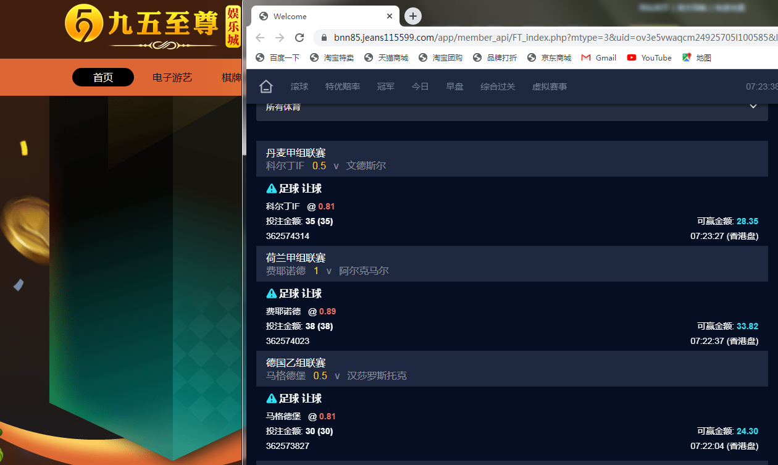The height and width of the screenshot is (465, 778).
Task: Click the 0.81 odds for 马格德堡
Action: coord(328,416)
